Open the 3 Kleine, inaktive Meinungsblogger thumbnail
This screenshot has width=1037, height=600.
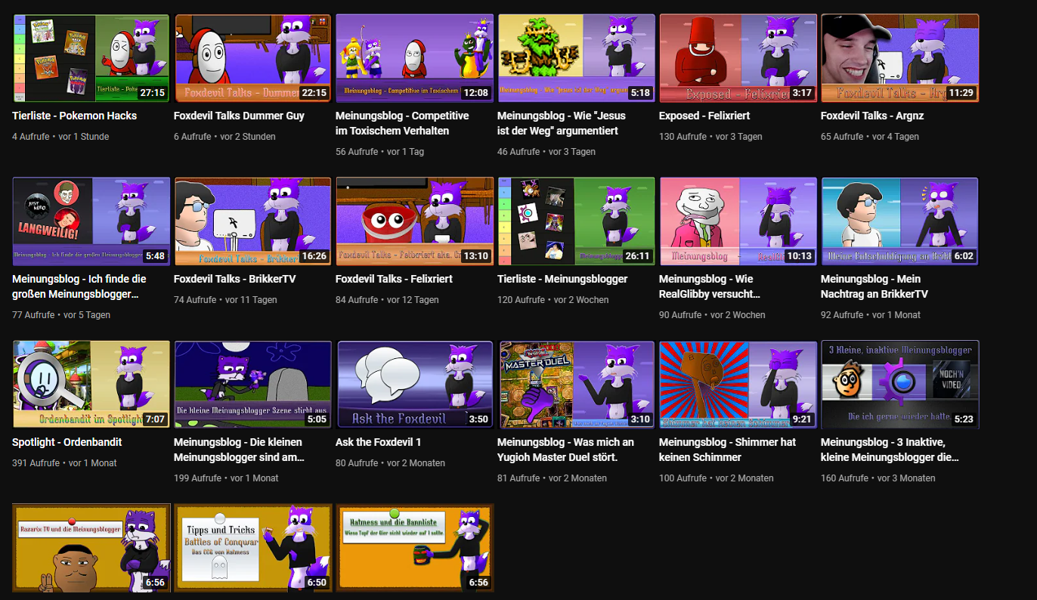coord(899,385)
